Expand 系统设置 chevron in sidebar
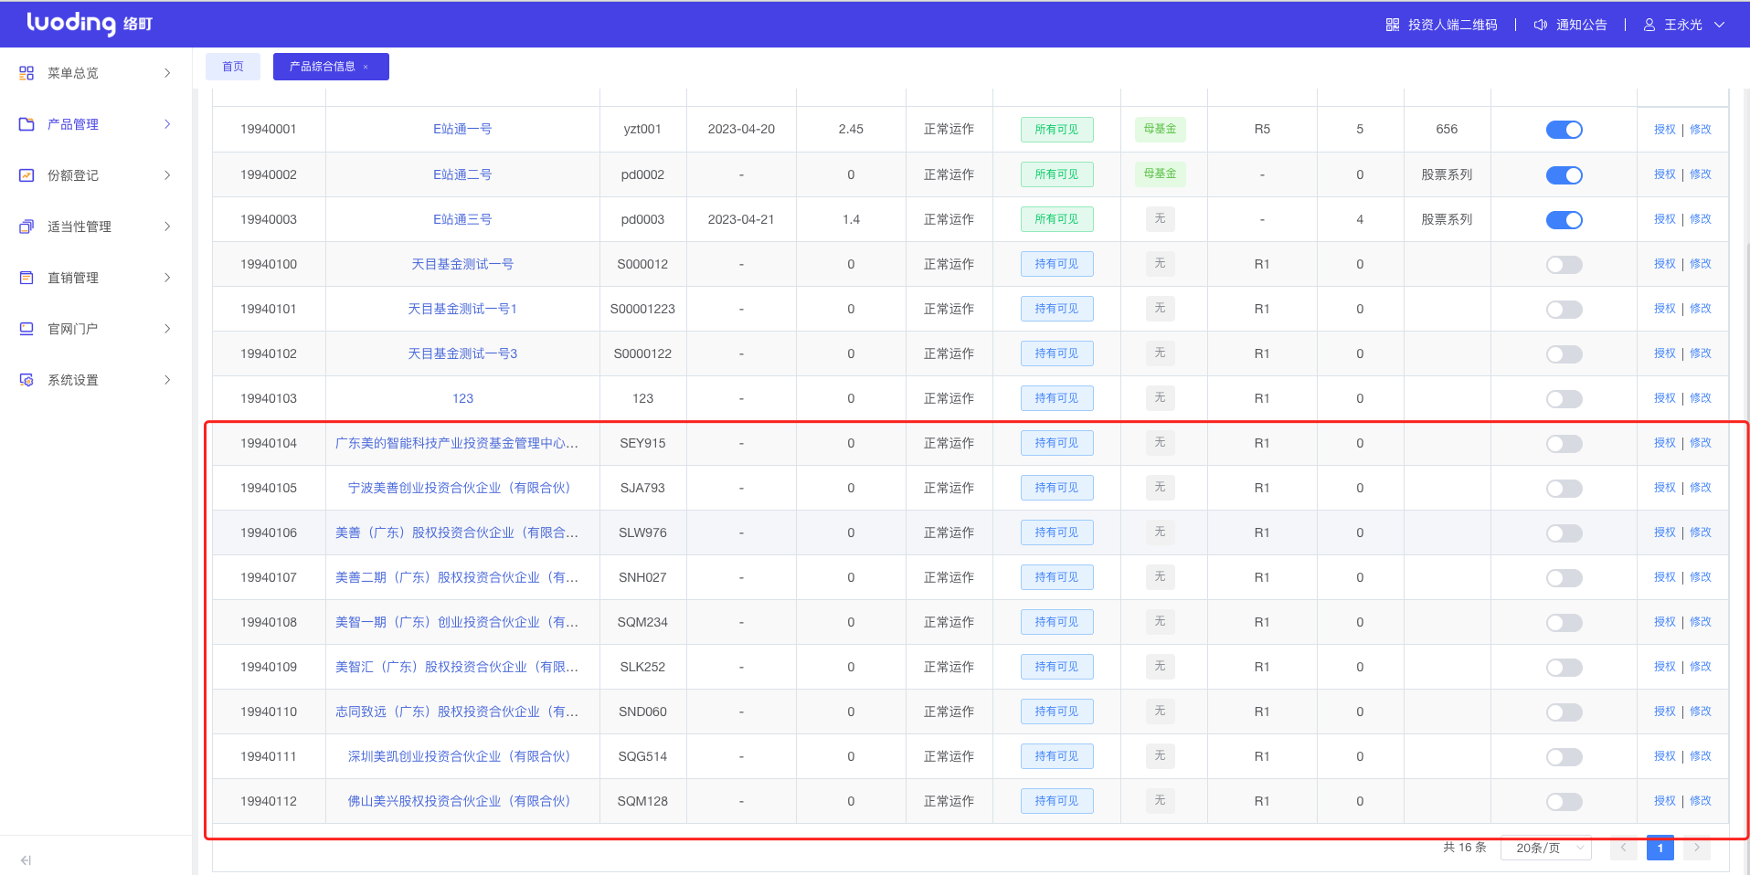 pyautogui.click(x=167, y=380)
